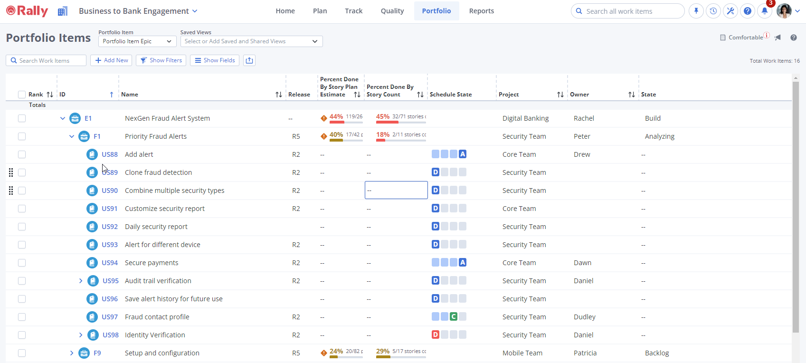Open the Portfolio Item Epic dropdown
Viewport: 806px width, 363px height.
[137, 41]
